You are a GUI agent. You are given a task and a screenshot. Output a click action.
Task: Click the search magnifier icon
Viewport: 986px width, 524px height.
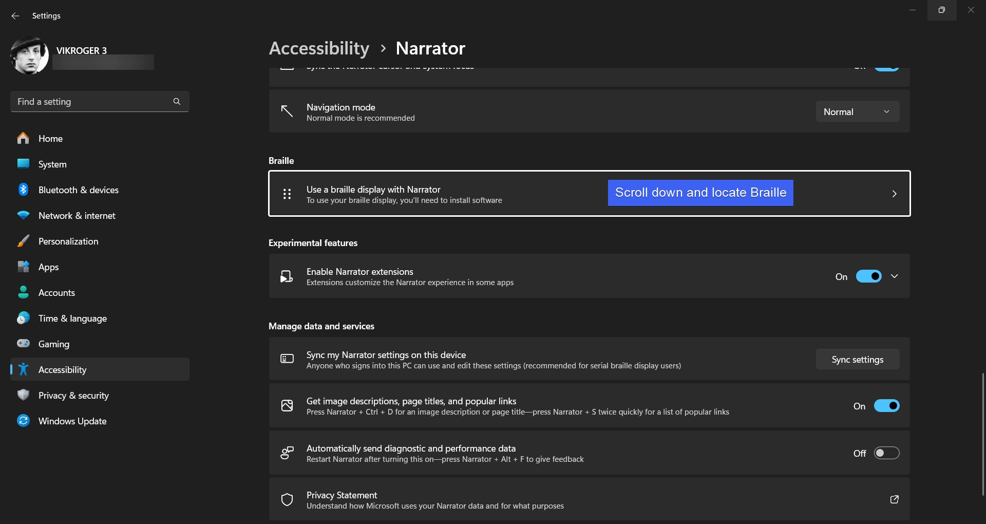177,102
